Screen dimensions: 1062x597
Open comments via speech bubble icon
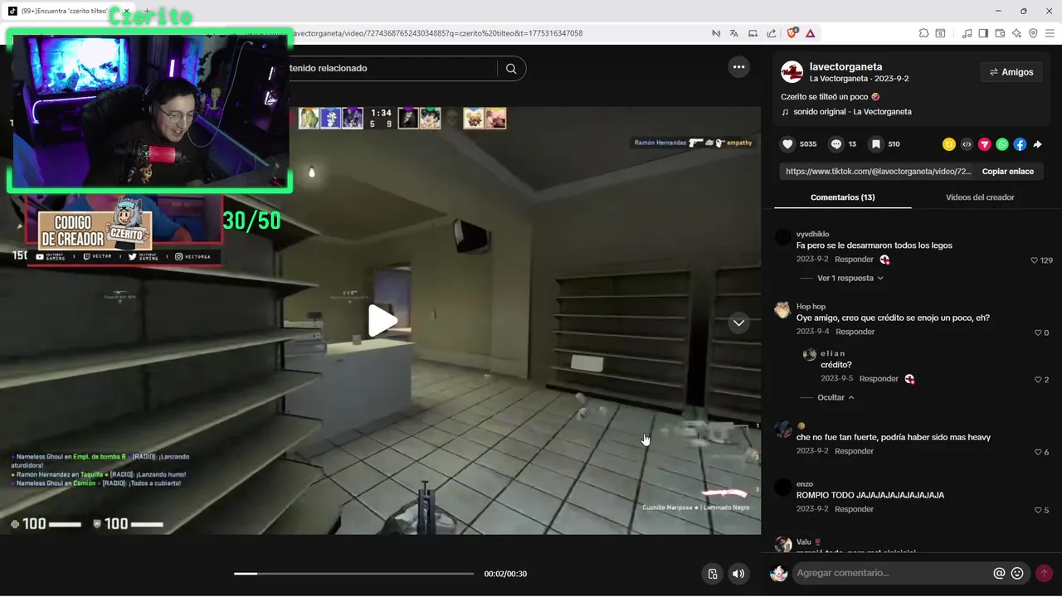click(836, 144)
